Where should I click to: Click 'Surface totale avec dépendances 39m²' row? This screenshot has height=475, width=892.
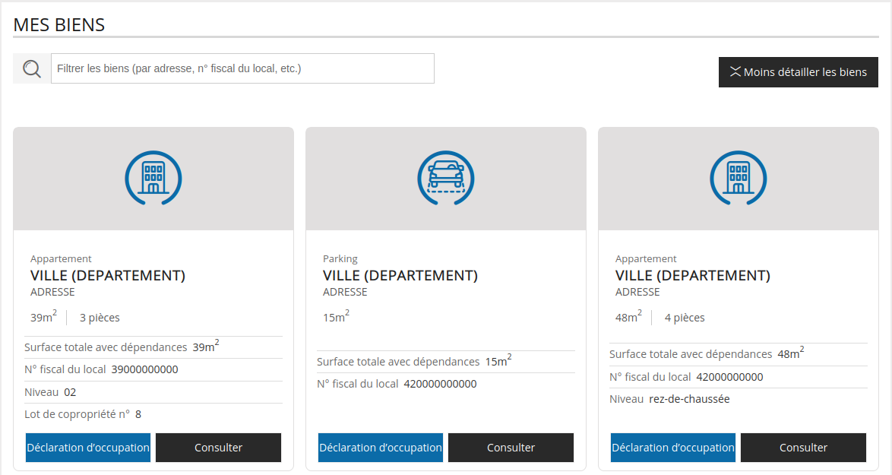tap(153, 347)
